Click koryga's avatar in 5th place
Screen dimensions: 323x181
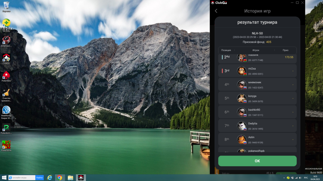pos(242,98)
